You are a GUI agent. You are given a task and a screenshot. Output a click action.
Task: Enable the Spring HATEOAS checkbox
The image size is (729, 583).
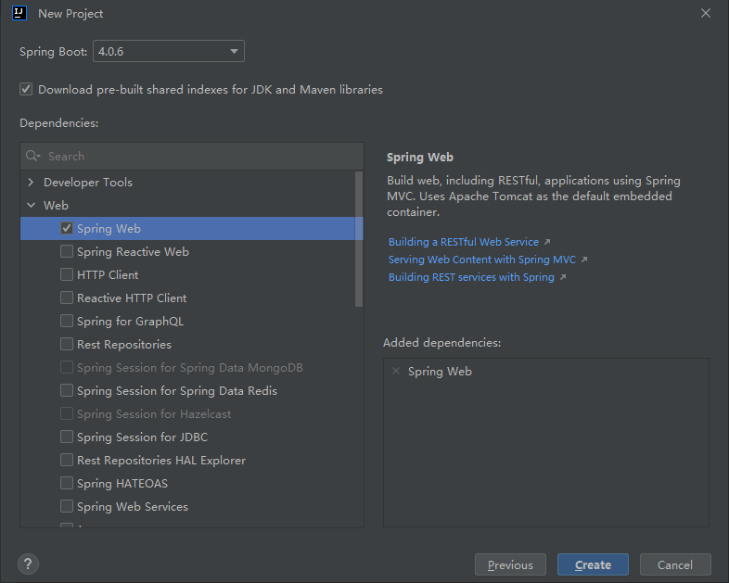click(x=67, y=484)
